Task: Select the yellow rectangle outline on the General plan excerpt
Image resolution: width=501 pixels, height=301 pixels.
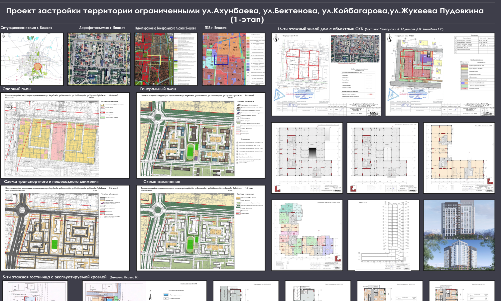Action: 154,60
